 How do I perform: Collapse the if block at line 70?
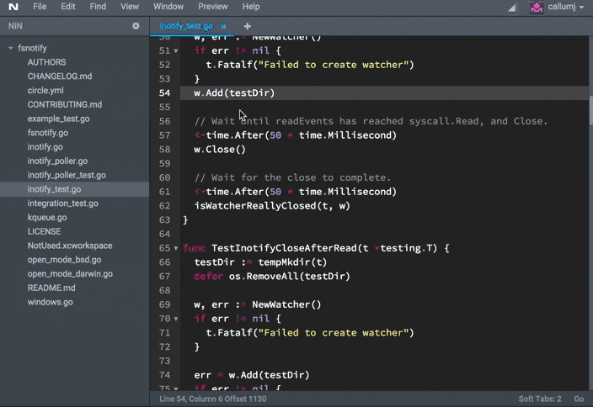tap(176, 319)
